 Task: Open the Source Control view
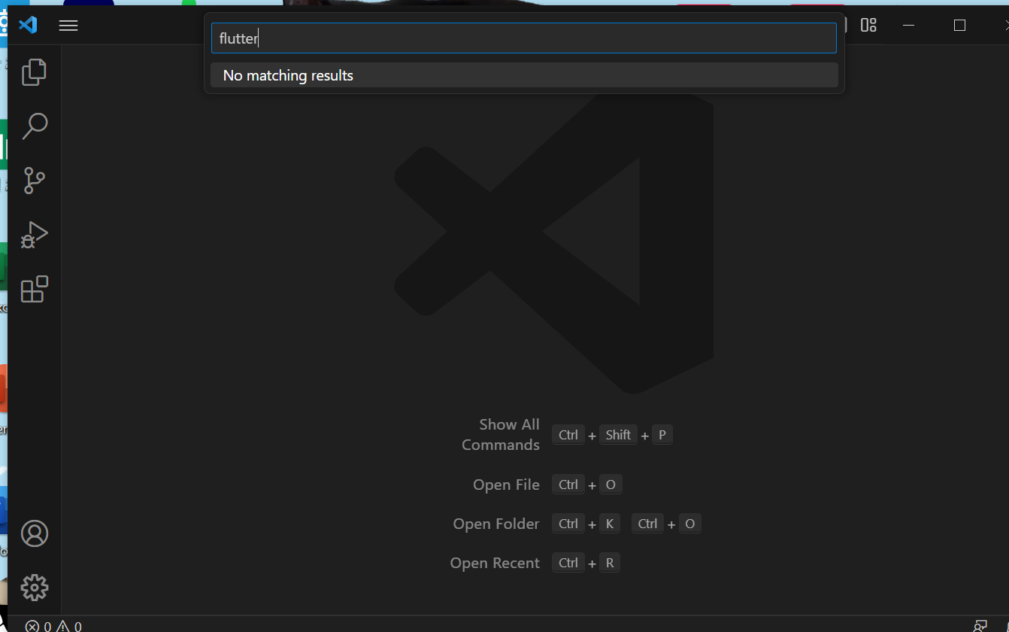click(x=35, y=181)
